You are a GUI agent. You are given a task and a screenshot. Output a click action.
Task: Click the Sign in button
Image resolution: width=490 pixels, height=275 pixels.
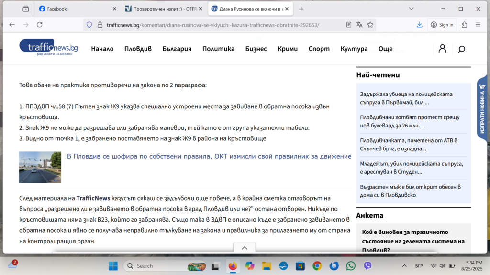[x=442, y=25]
